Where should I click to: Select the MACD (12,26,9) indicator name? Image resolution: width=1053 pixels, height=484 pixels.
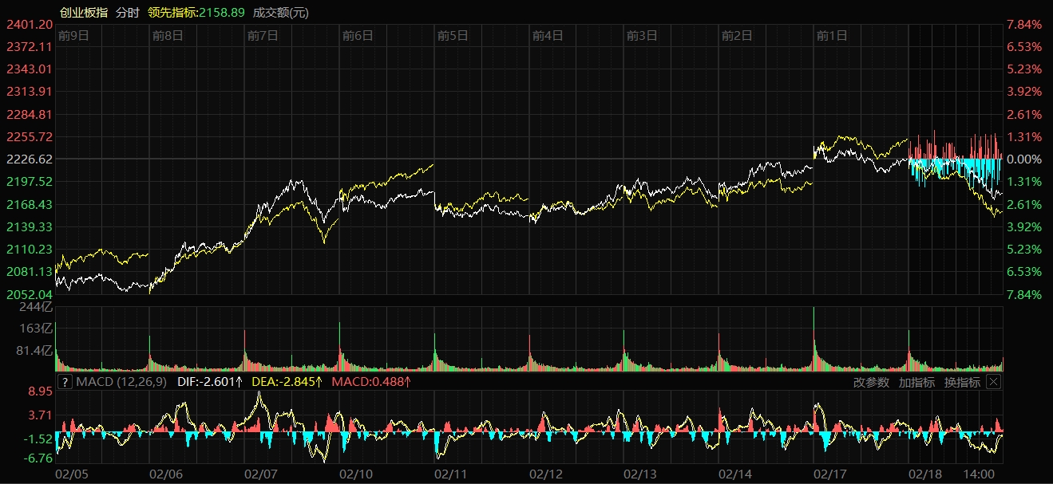pos(121,382)
